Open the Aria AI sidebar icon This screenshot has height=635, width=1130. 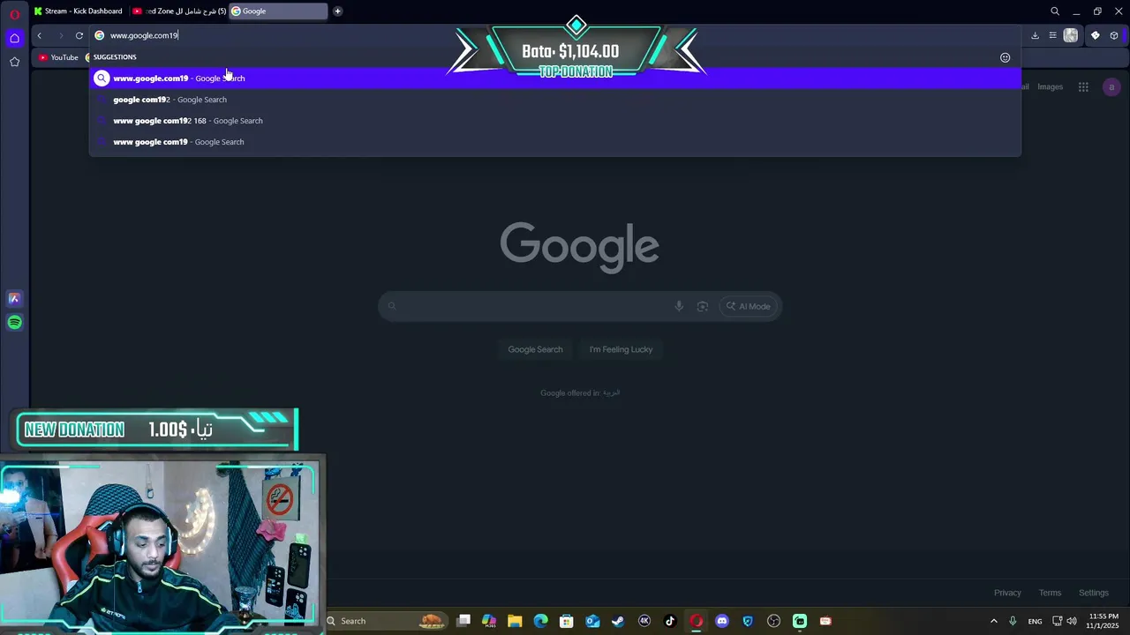click(14, 299)
